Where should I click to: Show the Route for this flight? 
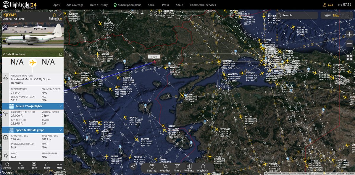tap(21, 165)
